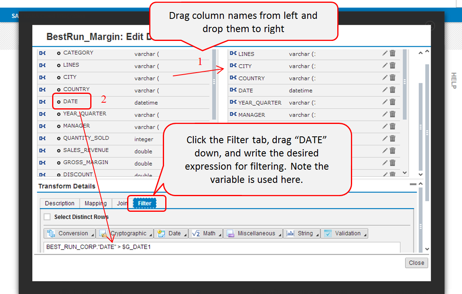Expand the Date functions dropdown
This screenshot has width=462, height=294.
[x=172, y=233]
